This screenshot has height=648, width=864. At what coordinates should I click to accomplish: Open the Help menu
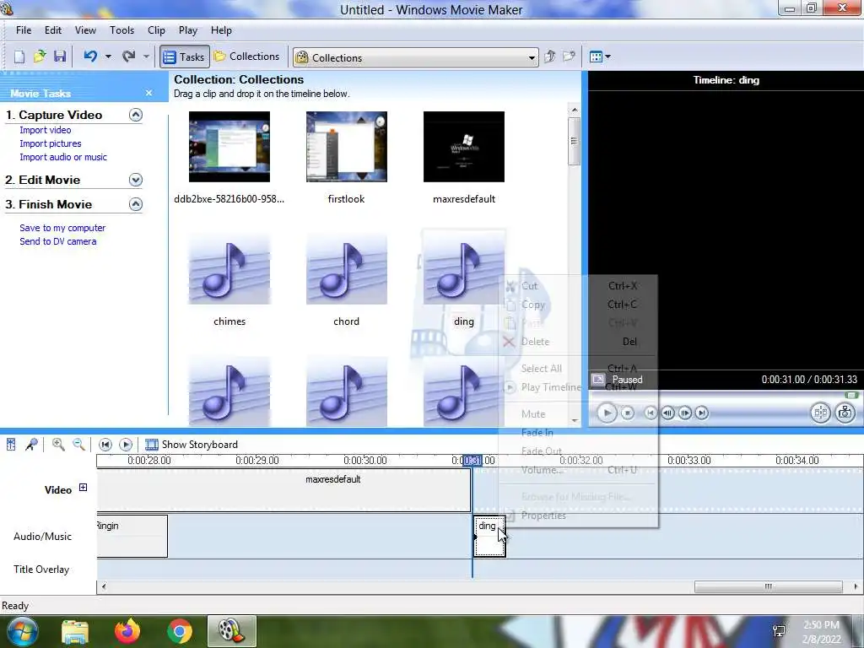point(222,30)
